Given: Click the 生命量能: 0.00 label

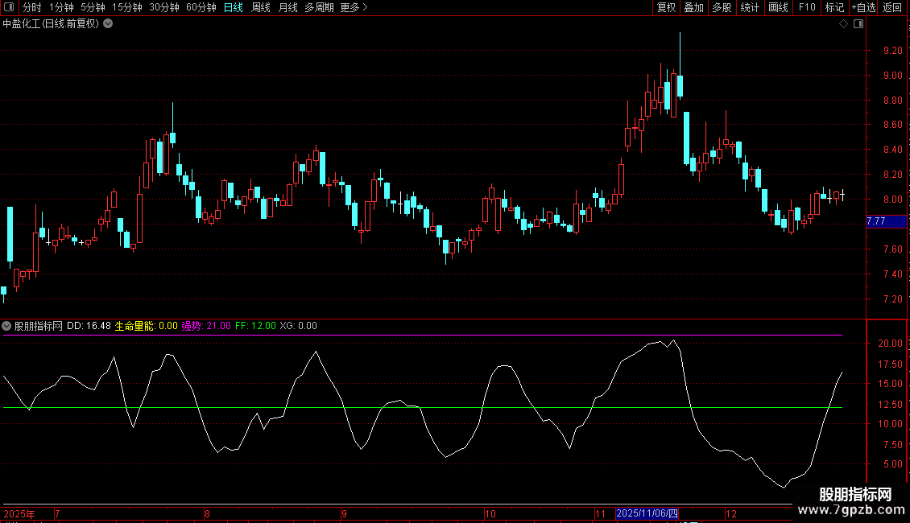Looking at the screenshot, I should pos(147,326).
